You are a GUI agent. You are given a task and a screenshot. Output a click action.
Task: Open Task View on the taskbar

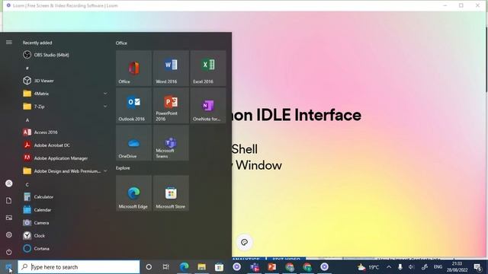[x=166, y=267]
